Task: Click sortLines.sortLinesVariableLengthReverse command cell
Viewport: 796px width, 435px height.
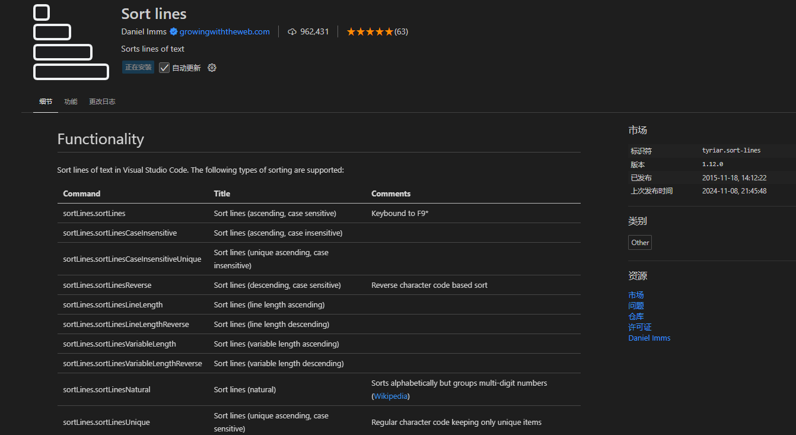Action: [x=133, y=363]
